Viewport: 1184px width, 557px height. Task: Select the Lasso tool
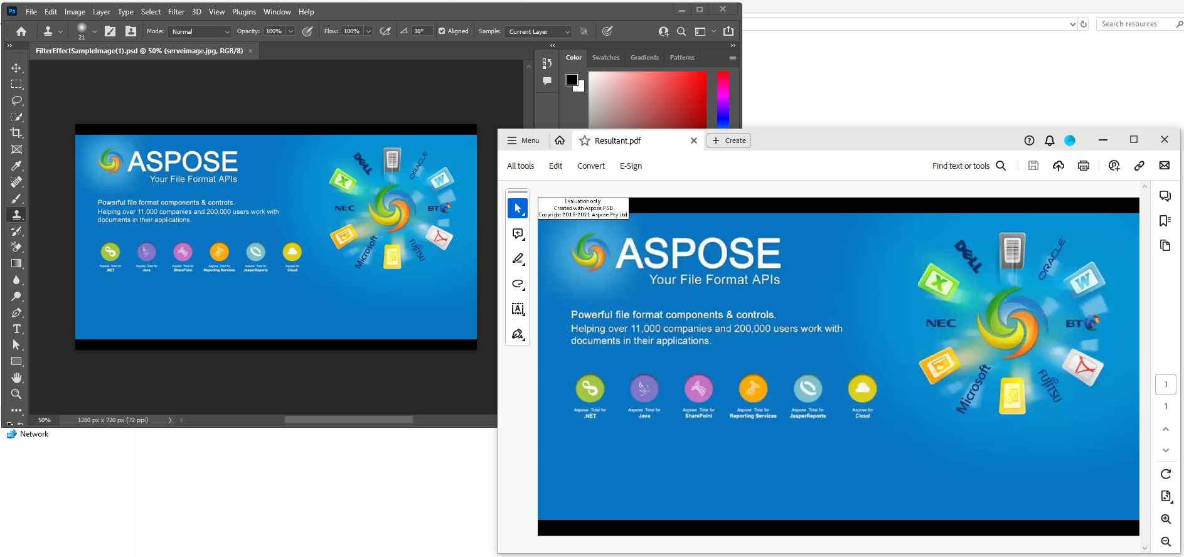[x=16, y=100]
